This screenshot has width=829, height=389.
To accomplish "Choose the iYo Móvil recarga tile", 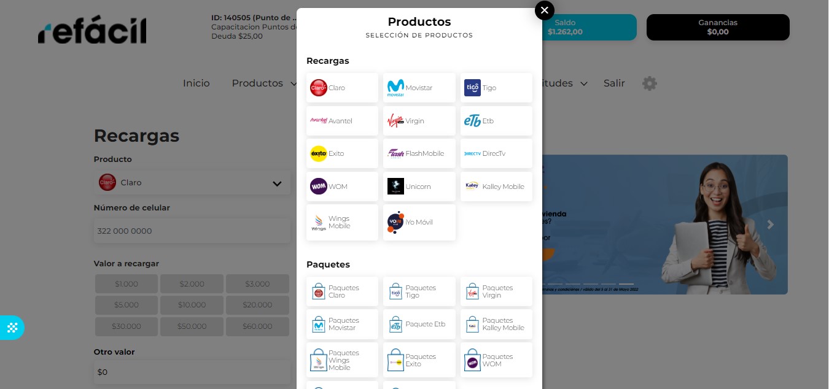I will click(419, 222).
